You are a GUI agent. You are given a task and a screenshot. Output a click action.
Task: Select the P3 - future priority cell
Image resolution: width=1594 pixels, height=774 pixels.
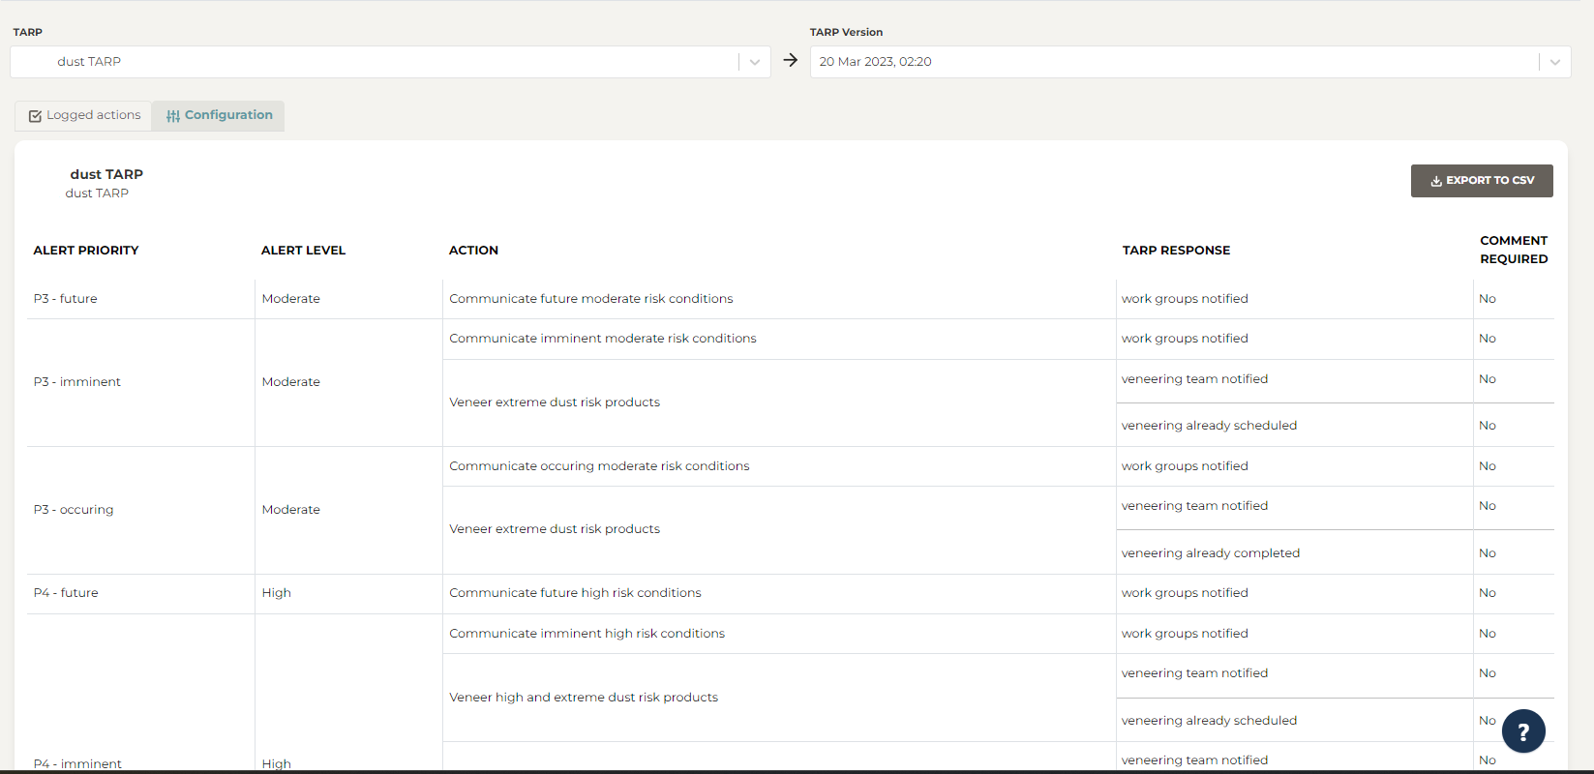click(x=66, y=299)
